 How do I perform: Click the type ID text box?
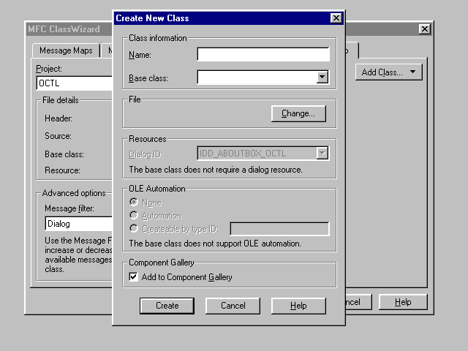(x=279, y=229)
